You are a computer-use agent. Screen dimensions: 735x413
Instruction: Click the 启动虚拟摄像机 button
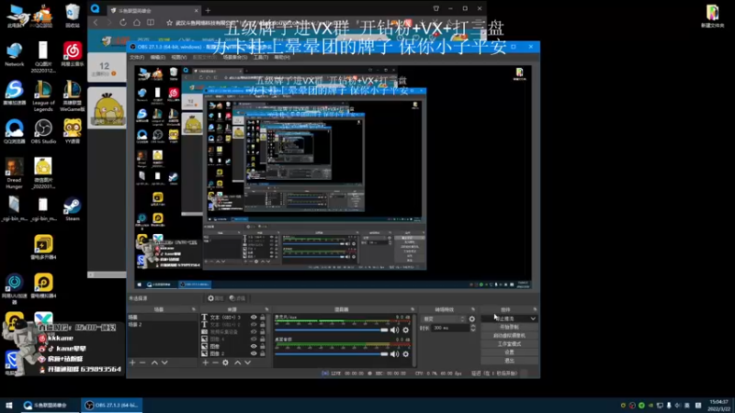click(509, 335)
